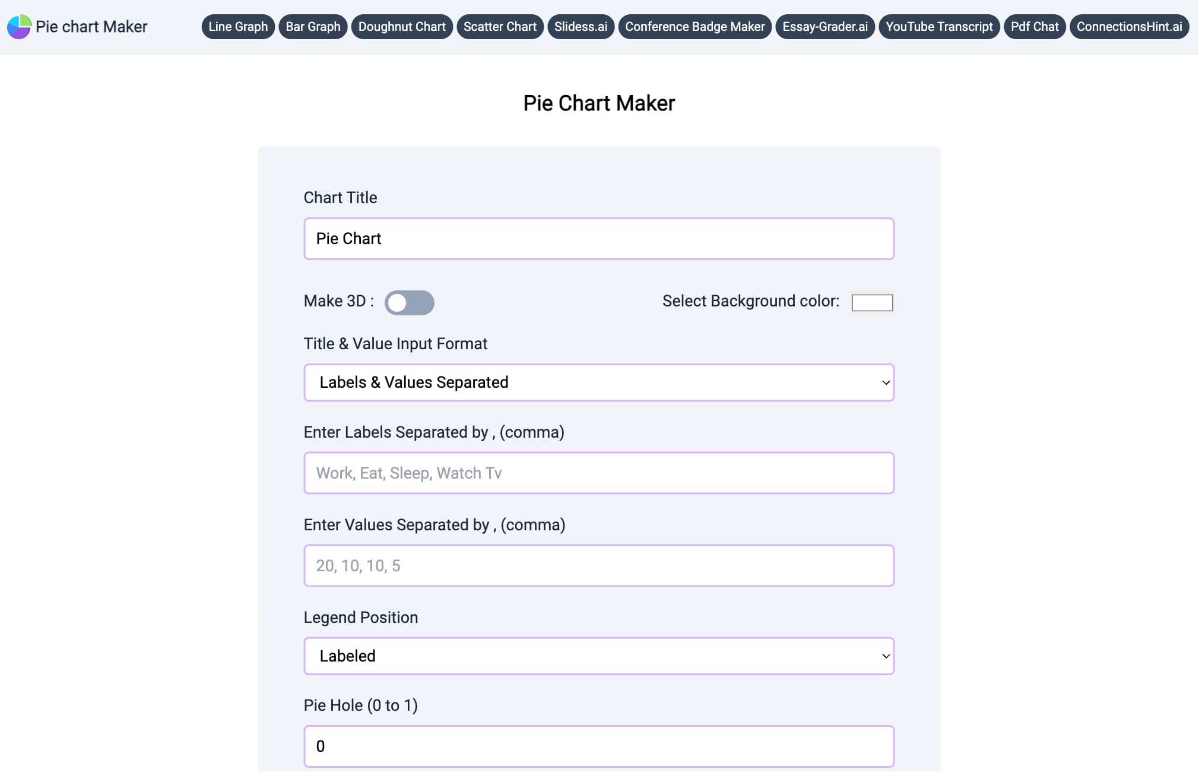Click the Pie Hole value input field
1199x772 pixels.
(599, 746)
